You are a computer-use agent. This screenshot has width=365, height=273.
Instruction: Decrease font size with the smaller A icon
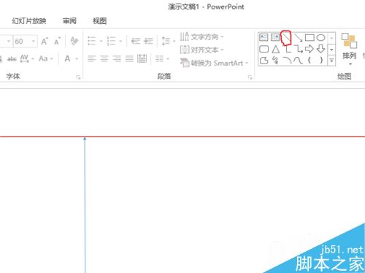pyautogui.click(x=58, y=41)
